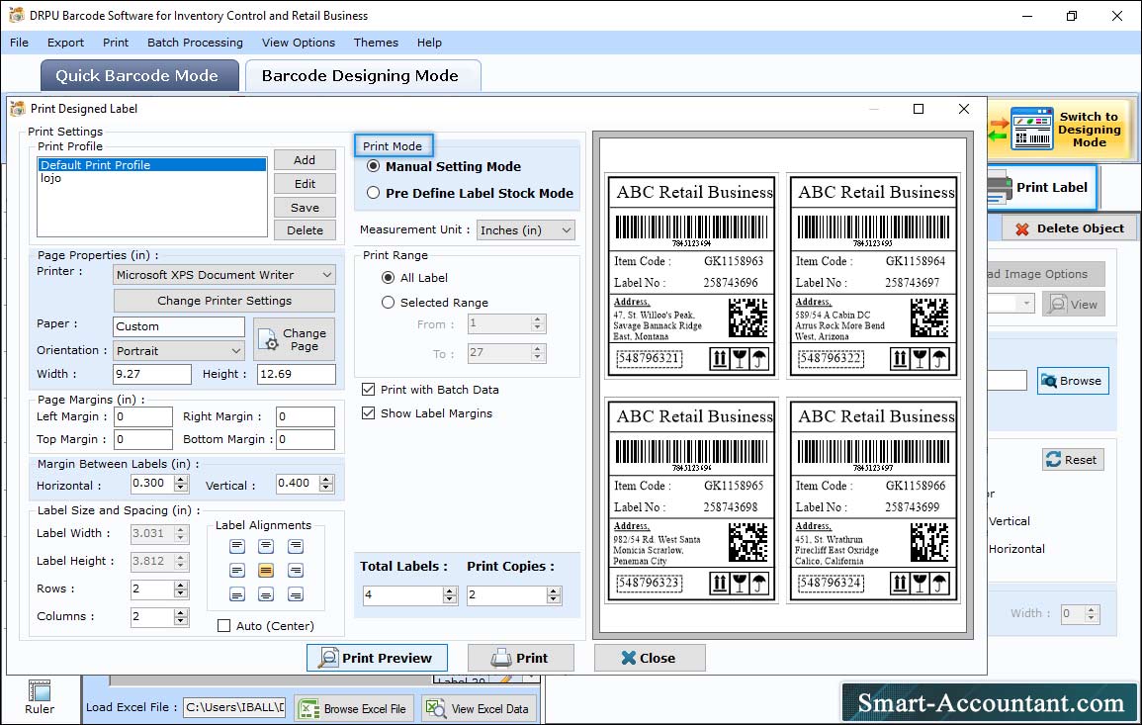Select the Default Print Profile entry
1142x725 pixels.
pyautogui.click(x=152, y=165)
